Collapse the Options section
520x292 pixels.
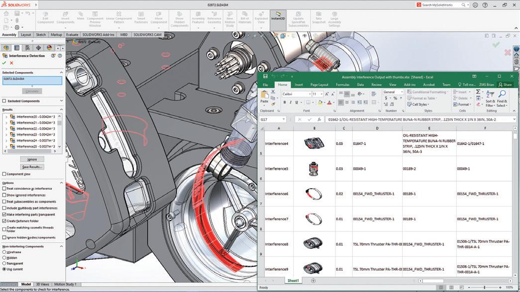(61, 183)
